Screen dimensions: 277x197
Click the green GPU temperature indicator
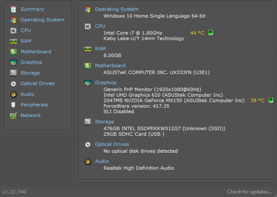[x=271, y=100]
